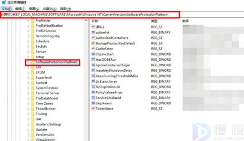Click the Tracing folder icon
The width and height of the screenshot is (244, 141).
32,114
